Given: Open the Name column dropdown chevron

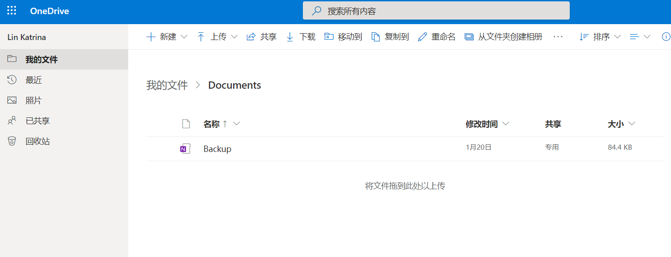Looking at the screenshot, I should tap(236, 124).
